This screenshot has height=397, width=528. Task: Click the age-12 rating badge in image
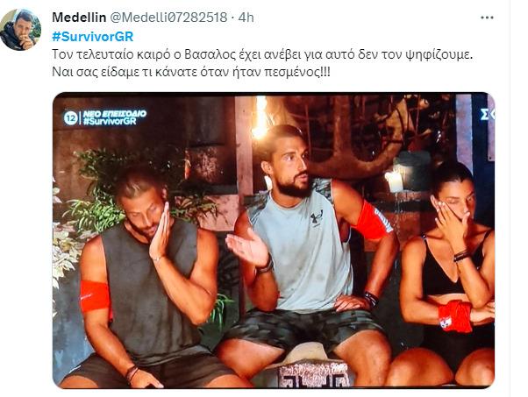coord(70,117)
